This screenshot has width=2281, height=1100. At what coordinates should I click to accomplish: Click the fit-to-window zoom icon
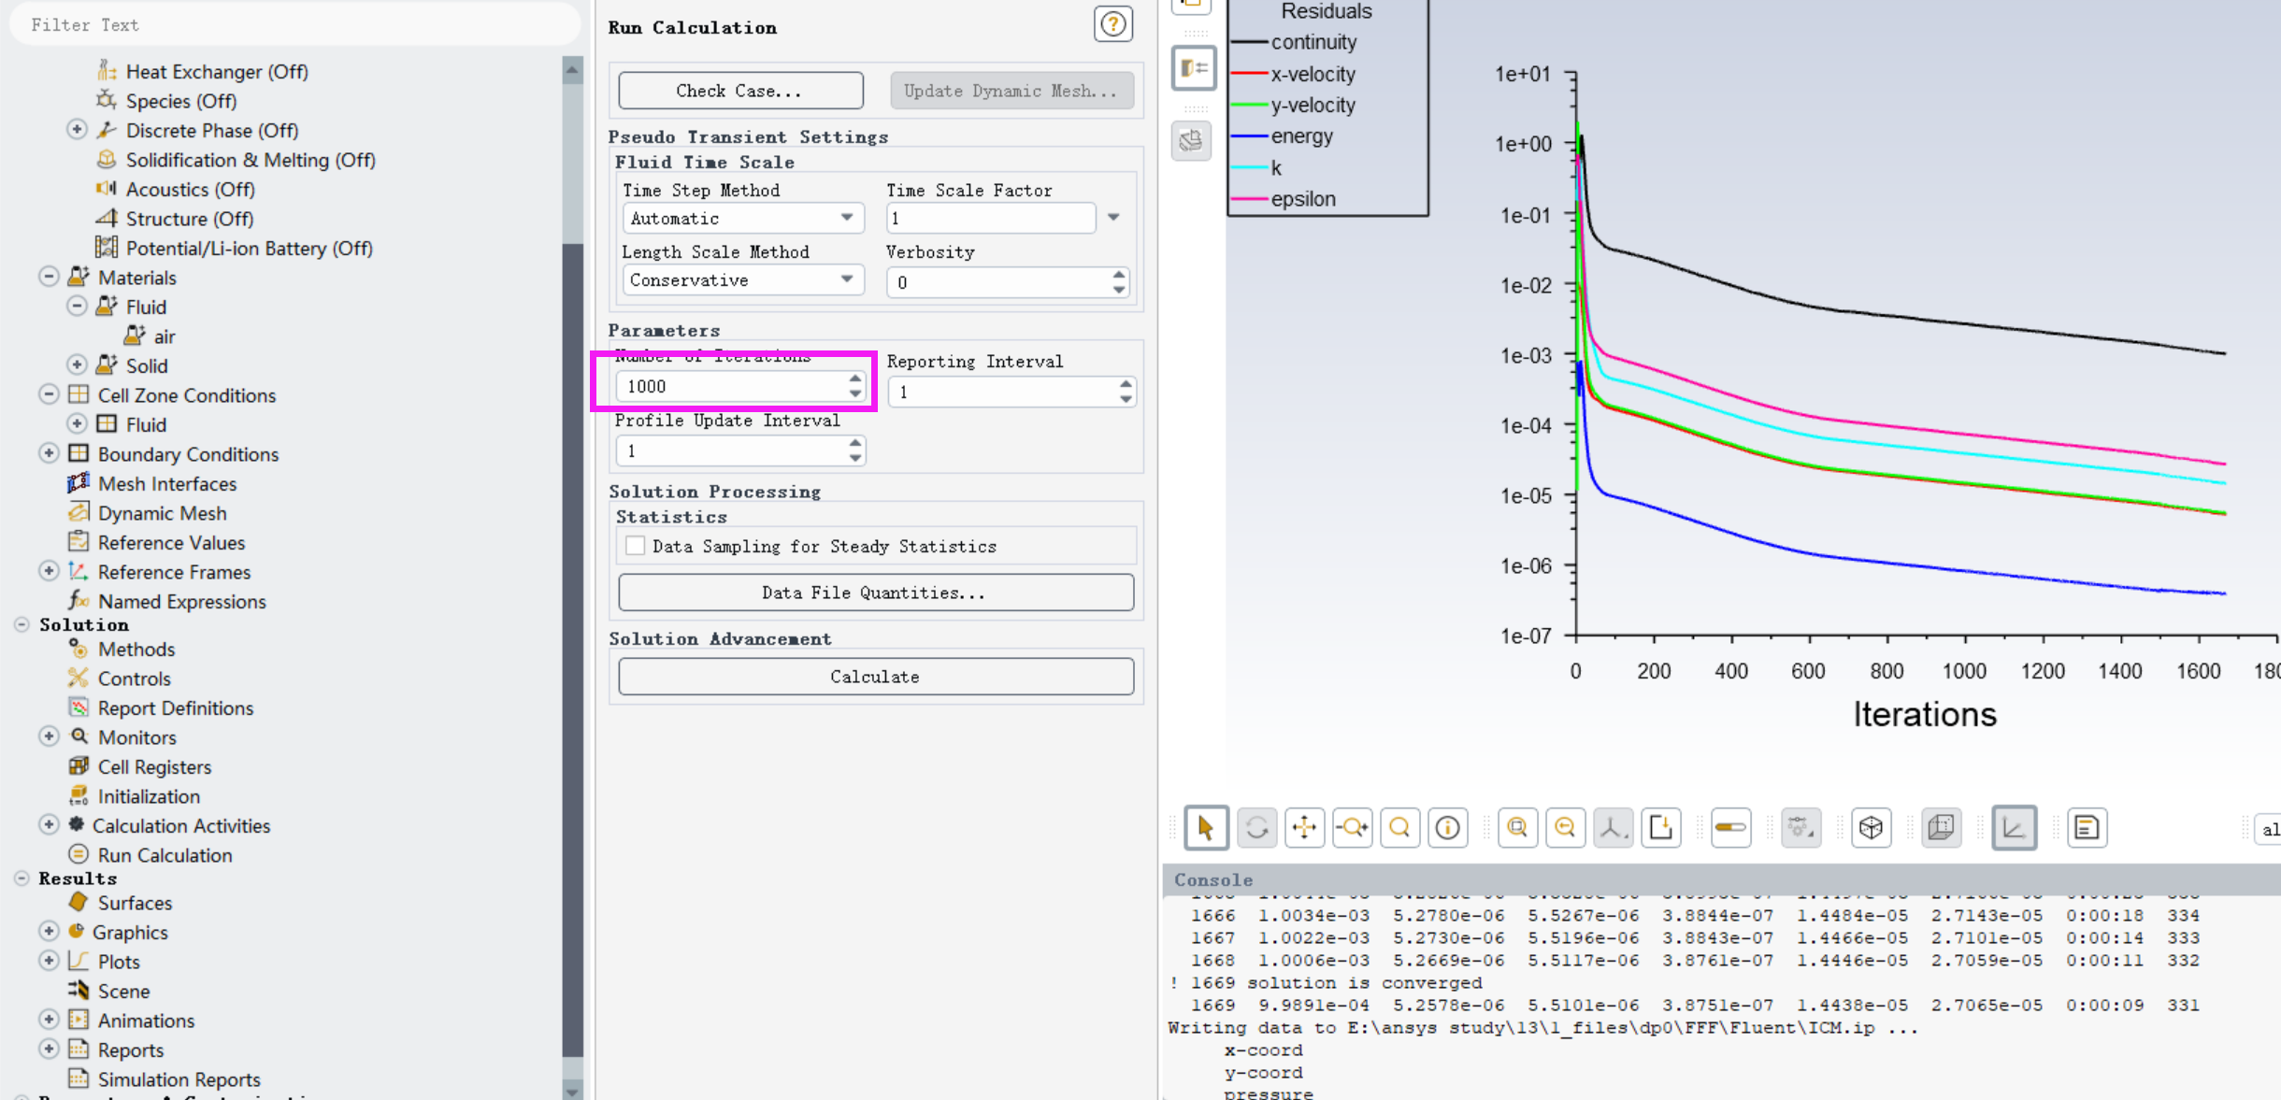point(1516,828)
